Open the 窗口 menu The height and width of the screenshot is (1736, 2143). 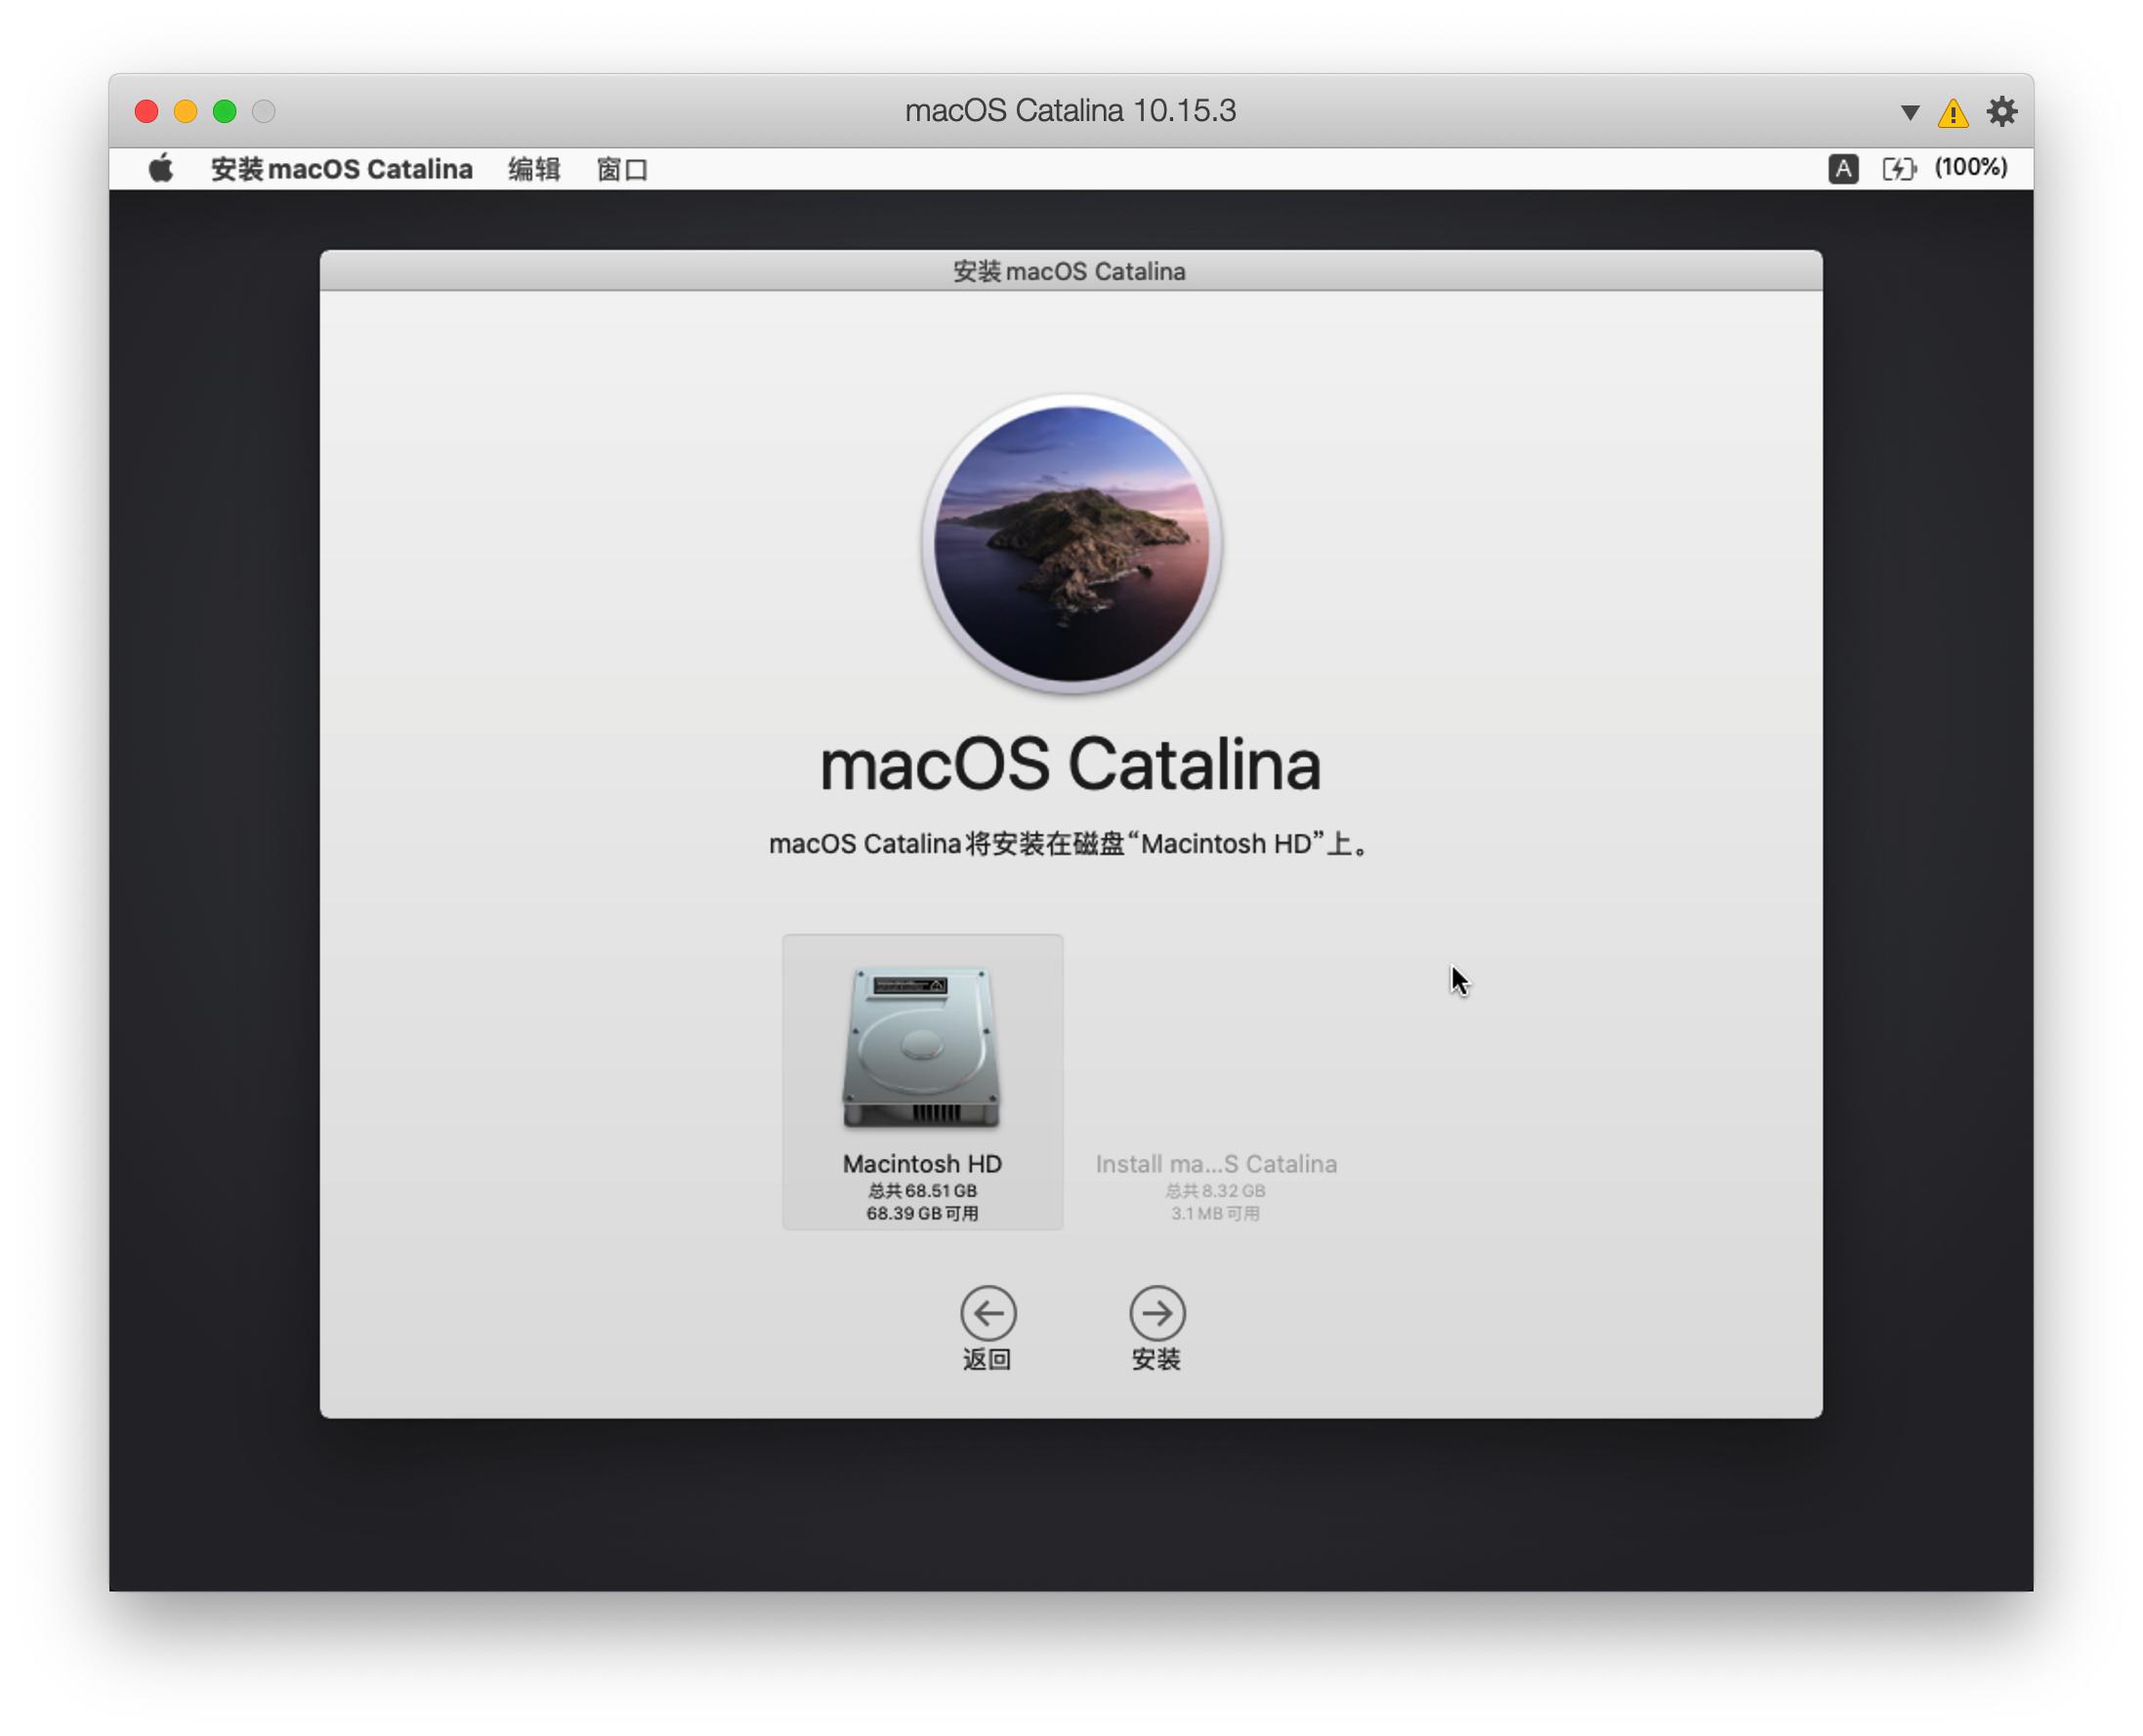click(621, 169)
